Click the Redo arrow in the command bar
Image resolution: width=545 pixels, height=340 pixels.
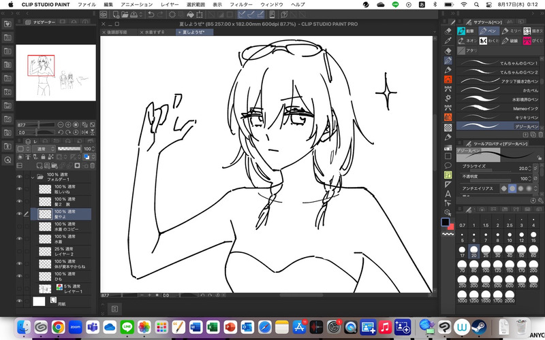[160, 14]
